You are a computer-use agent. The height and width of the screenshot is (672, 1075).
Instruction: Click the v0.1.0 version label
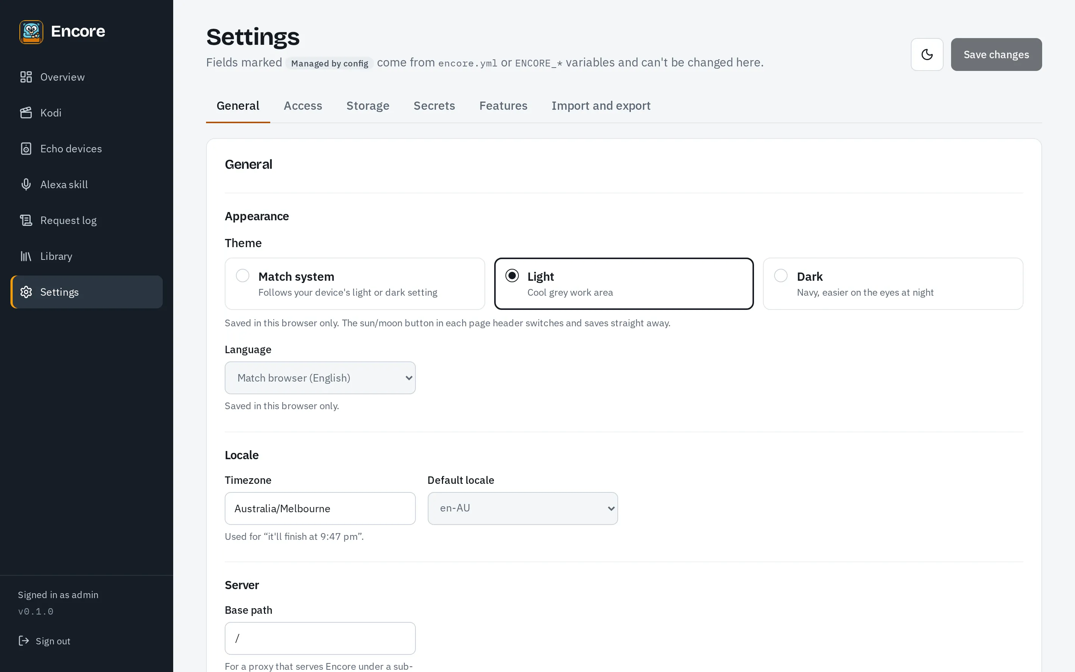(35, 612)
